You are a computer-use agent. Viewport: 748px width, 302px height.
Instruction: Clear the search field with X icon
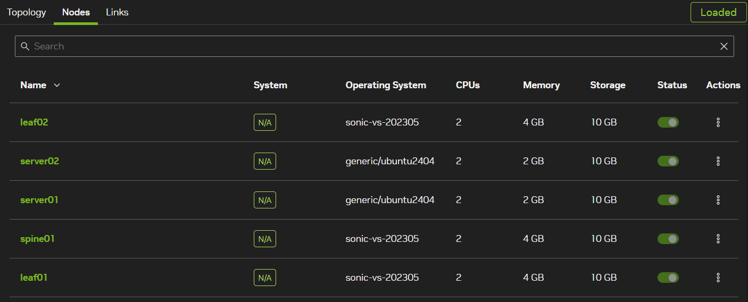click(x=724, y=46)
